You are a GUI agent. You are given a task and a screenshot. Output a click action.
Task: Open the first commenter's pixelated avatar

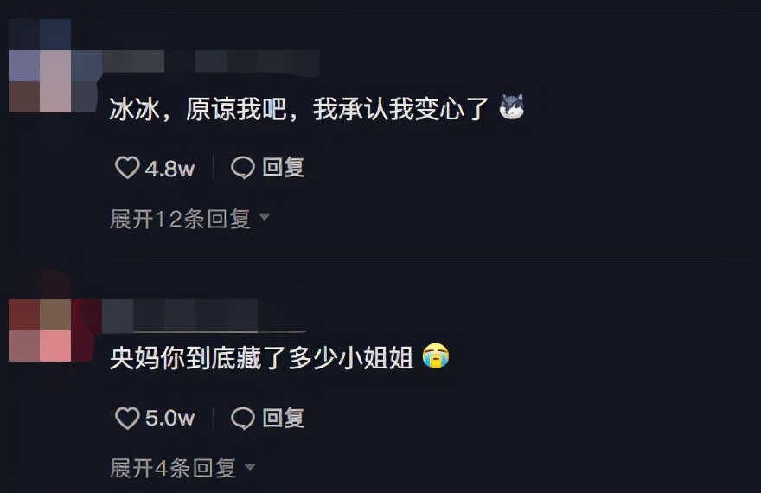coord(41,66)
